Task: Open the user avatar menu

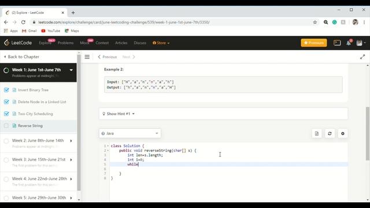Action: tap(361, 43)
